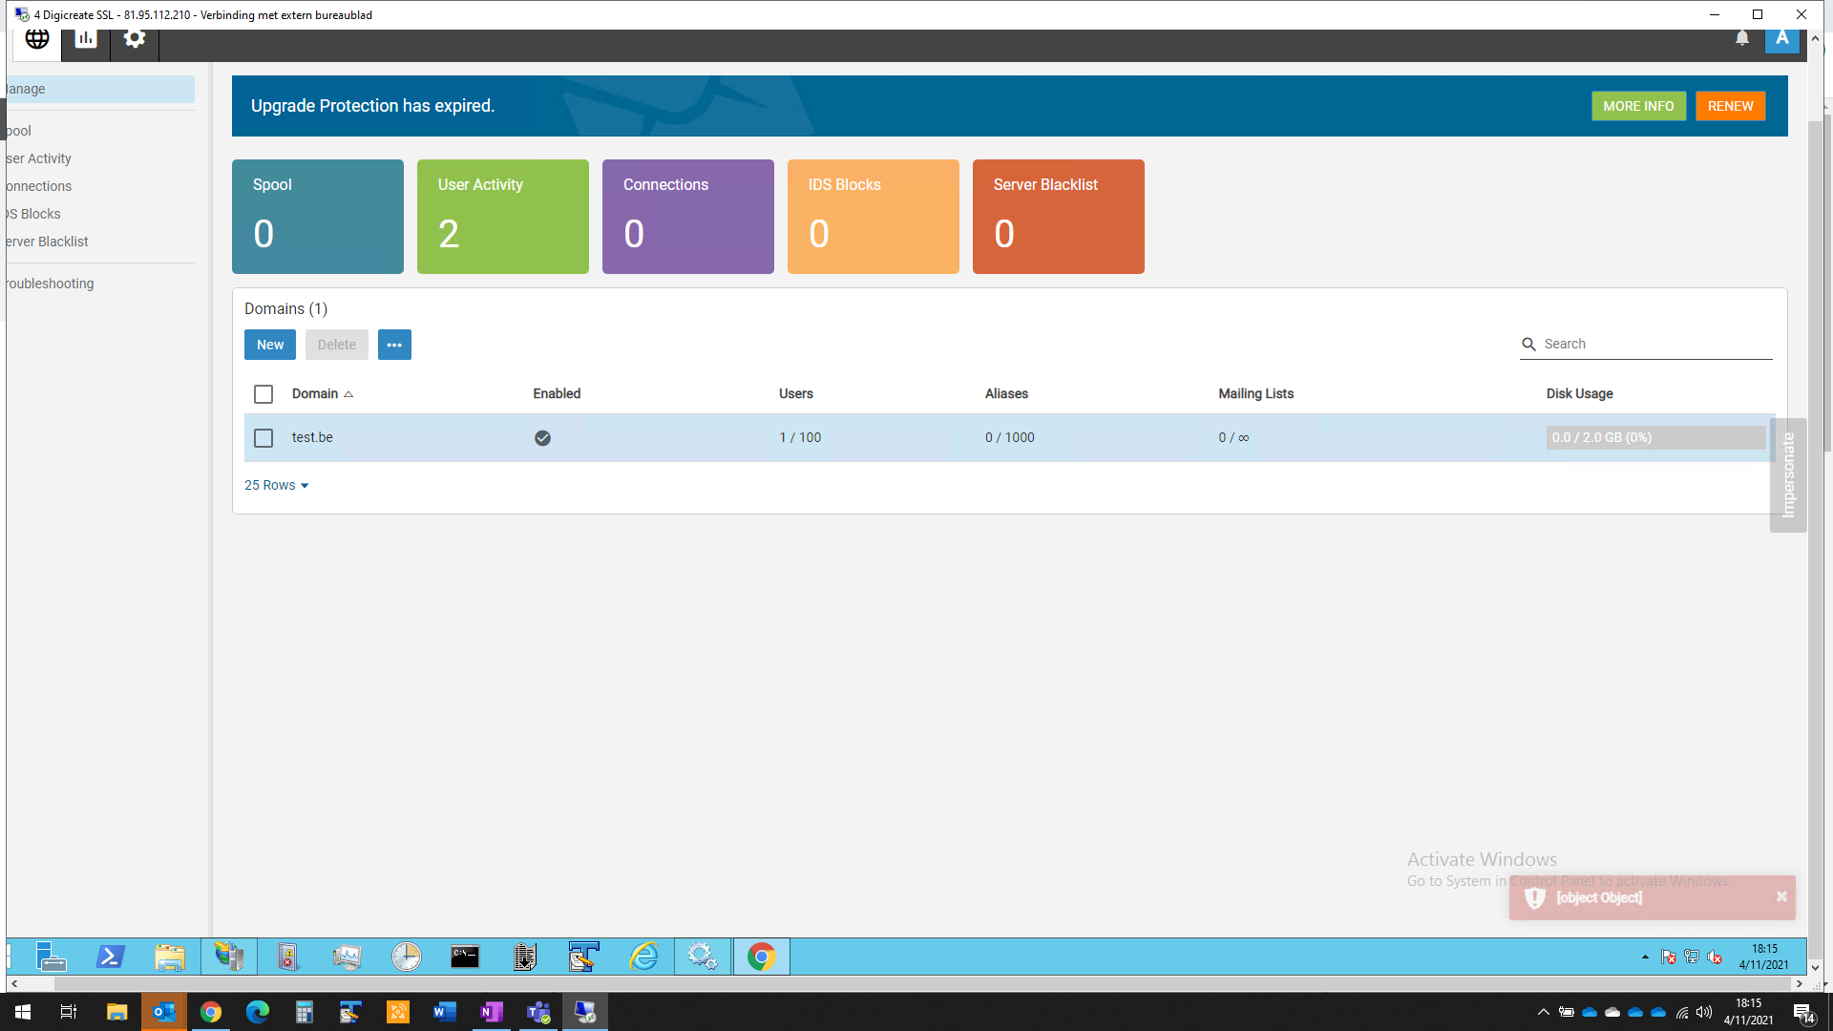Open Internet Explorer in remote taskbar
Viewport: 1833px width, 1031px height.
(644, 957)
